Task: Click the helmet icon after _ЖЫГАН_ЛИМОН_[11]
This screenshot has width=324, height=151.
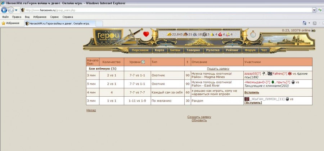Action: [287, 99]
